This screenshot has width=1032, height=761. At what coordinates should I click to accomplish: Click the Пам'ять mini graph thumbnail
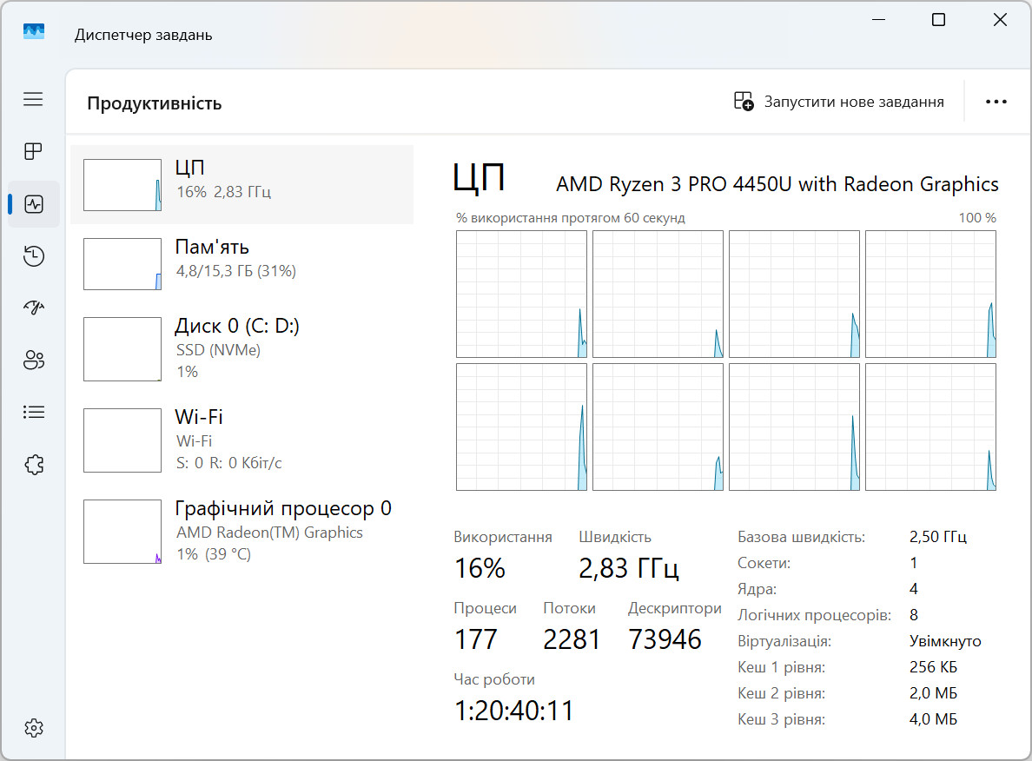(x=122, y=264)
